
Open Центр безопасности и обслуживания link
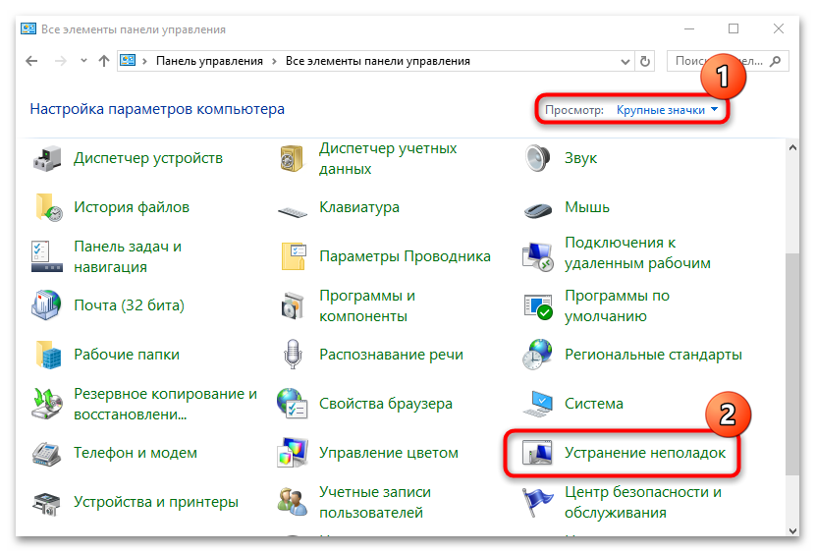click(643, 502)
